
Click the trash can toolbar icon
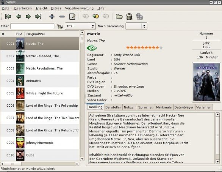[x=129, y=16]
